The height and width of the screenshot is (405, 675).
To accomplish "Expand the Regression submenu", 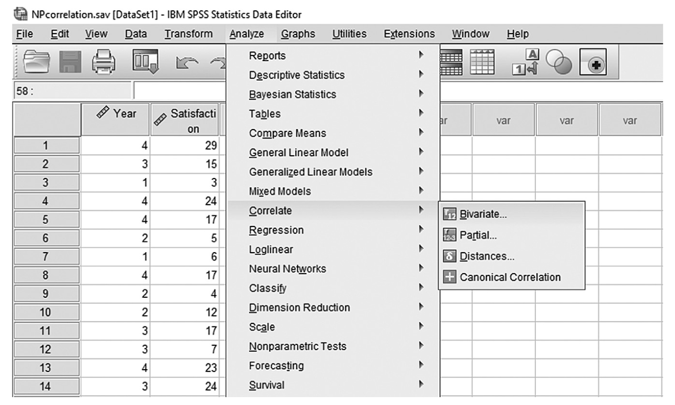I will click(x=276, y=230).
